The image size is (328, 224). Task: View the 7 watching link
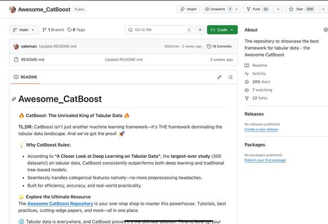coord(259,90)
